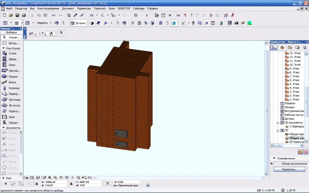Choose the Колонна (Column) tool
Viewport: 309px width, 193px height.
[12, 88]
